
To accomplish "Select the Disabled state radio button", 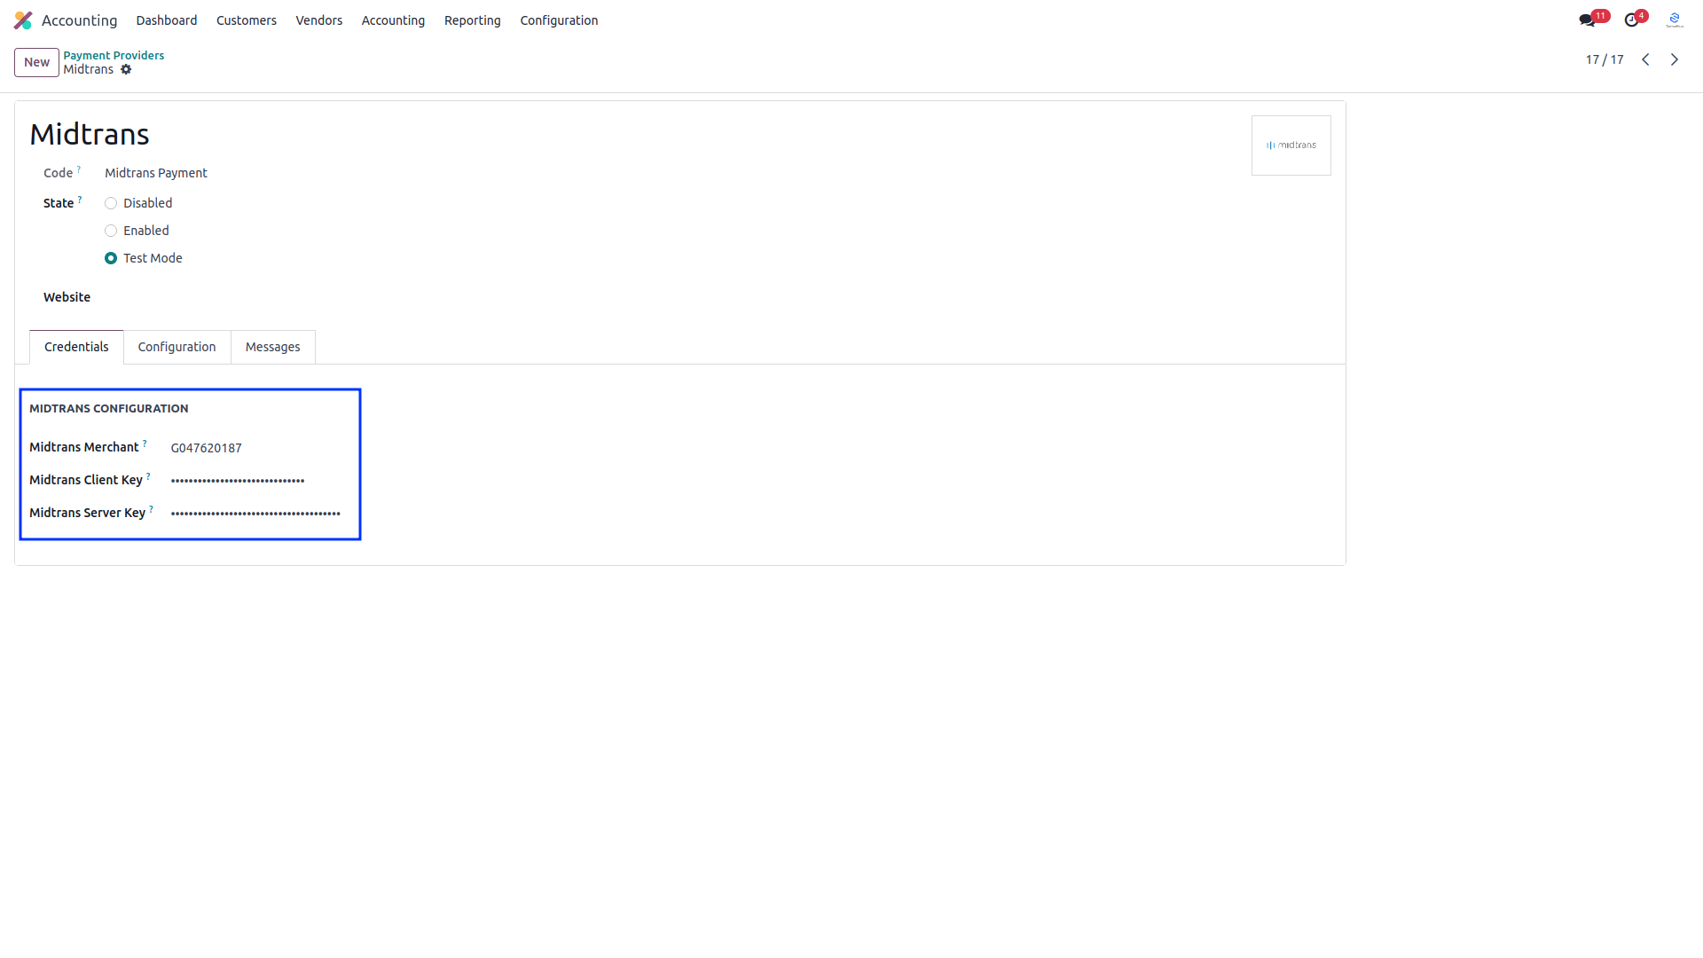I will [x=111, y=203].
